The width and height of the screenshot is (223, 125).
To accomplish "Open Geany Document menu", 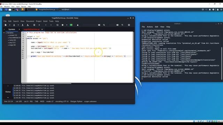I will [x=30, y=21].
